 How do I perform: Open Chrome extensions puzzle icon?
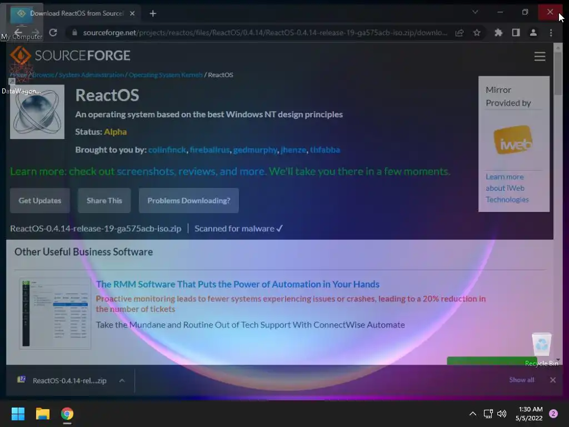(x=498, y=33)
